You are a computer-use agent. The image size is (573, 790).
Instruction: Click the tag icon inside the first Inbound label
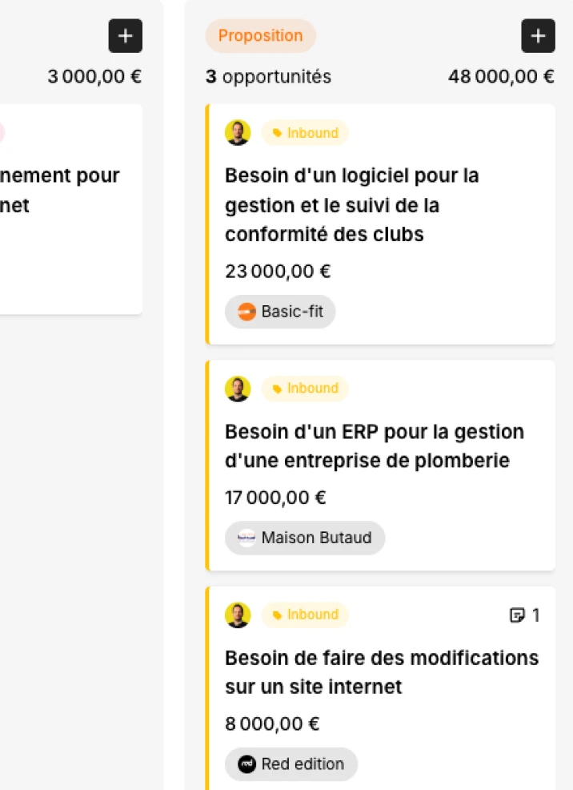(276, 133)
